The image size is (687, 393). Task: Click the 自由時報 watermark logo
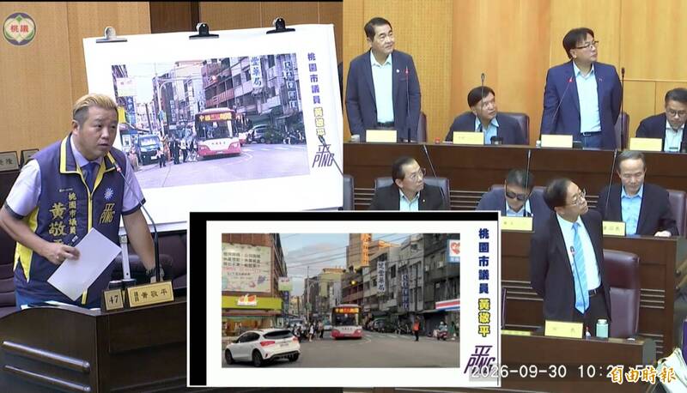(643, 375)
